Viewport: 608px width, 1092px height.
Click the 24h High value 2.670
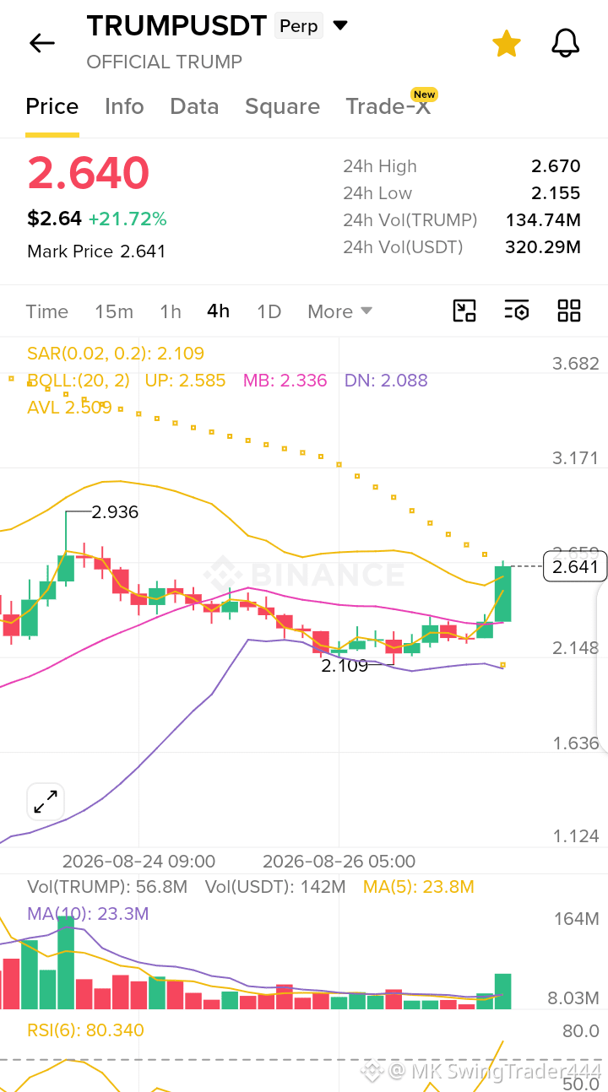556,166
